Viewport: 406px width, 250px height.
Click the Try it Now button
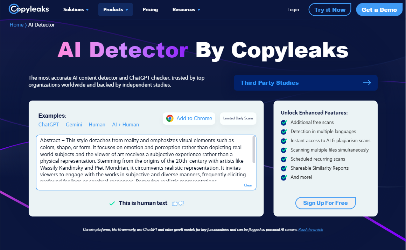tap(330, 9)
